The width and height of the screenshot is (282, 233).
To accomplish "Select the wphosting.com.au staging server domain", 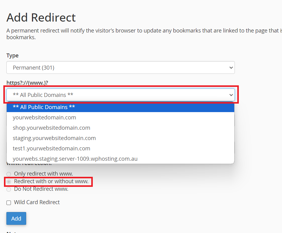I will pyautogui.click(x=75, y=159).
